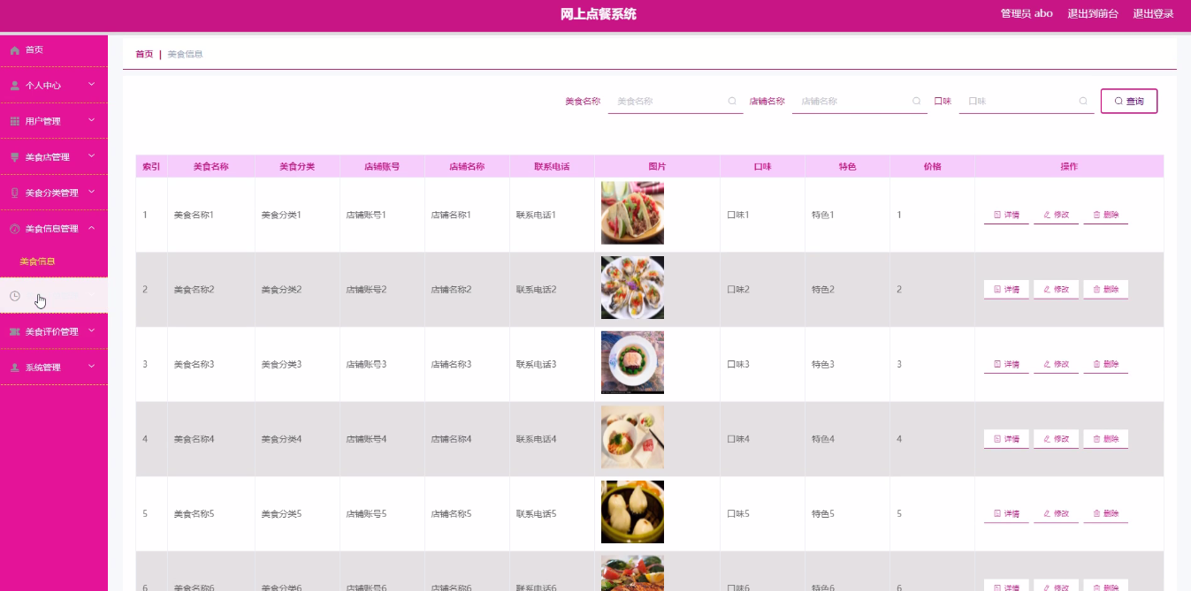1191x591 pixels.
Task: Select the 美食信息 submenu item
Action: click(37, 261)
